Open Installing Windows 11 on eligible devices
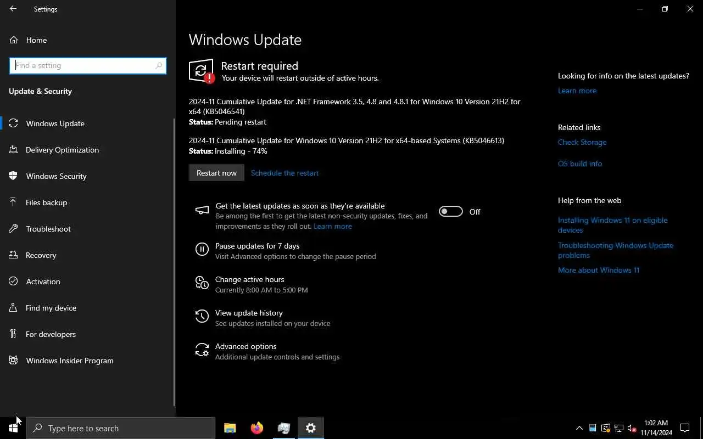703x439 pixels. tap(612, 225)
